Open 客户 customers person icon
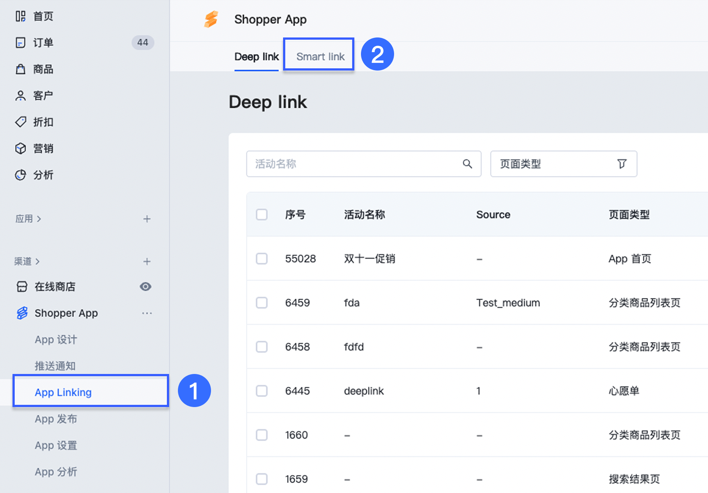Screen dimensions: 708x493 pos(21,96)
